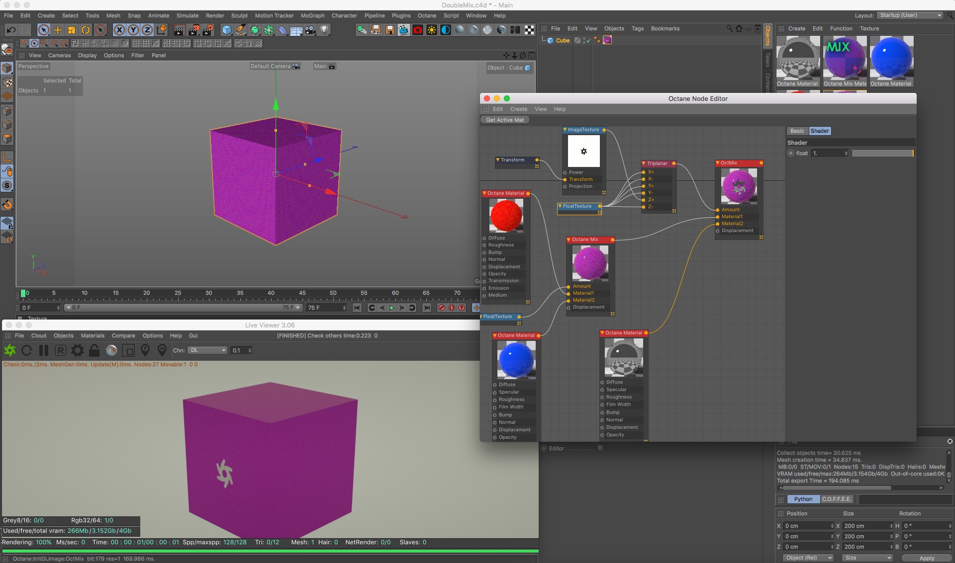Click the Send to Octane render icon

coord(10,351)
